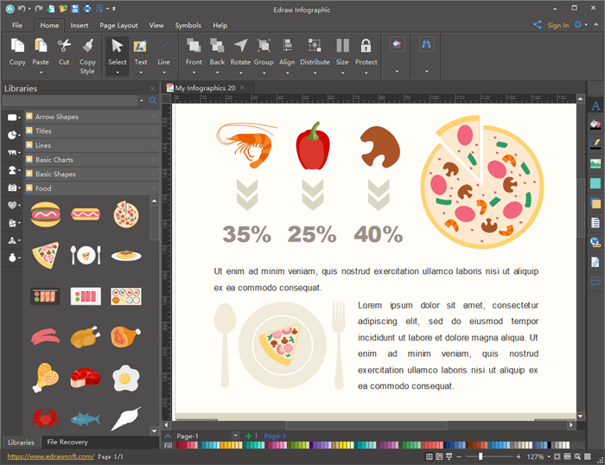Switch to the Page Layout tab
Image resolution: width=605 pixels, height=465 pixels.
(x=118, y=26)
